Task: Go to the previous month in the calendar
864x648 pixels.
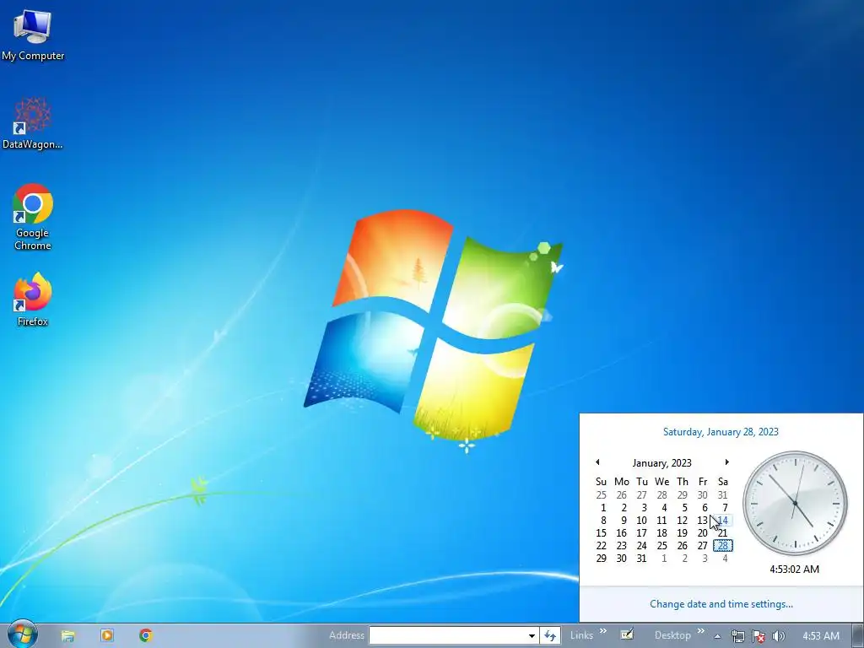Action: tap(598, 462)
